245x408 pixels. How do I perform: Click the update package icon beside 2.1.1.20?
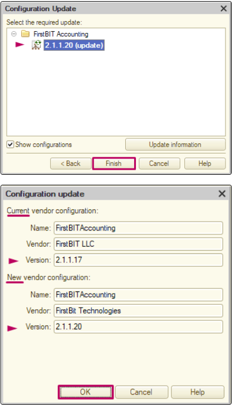(37, 45)
